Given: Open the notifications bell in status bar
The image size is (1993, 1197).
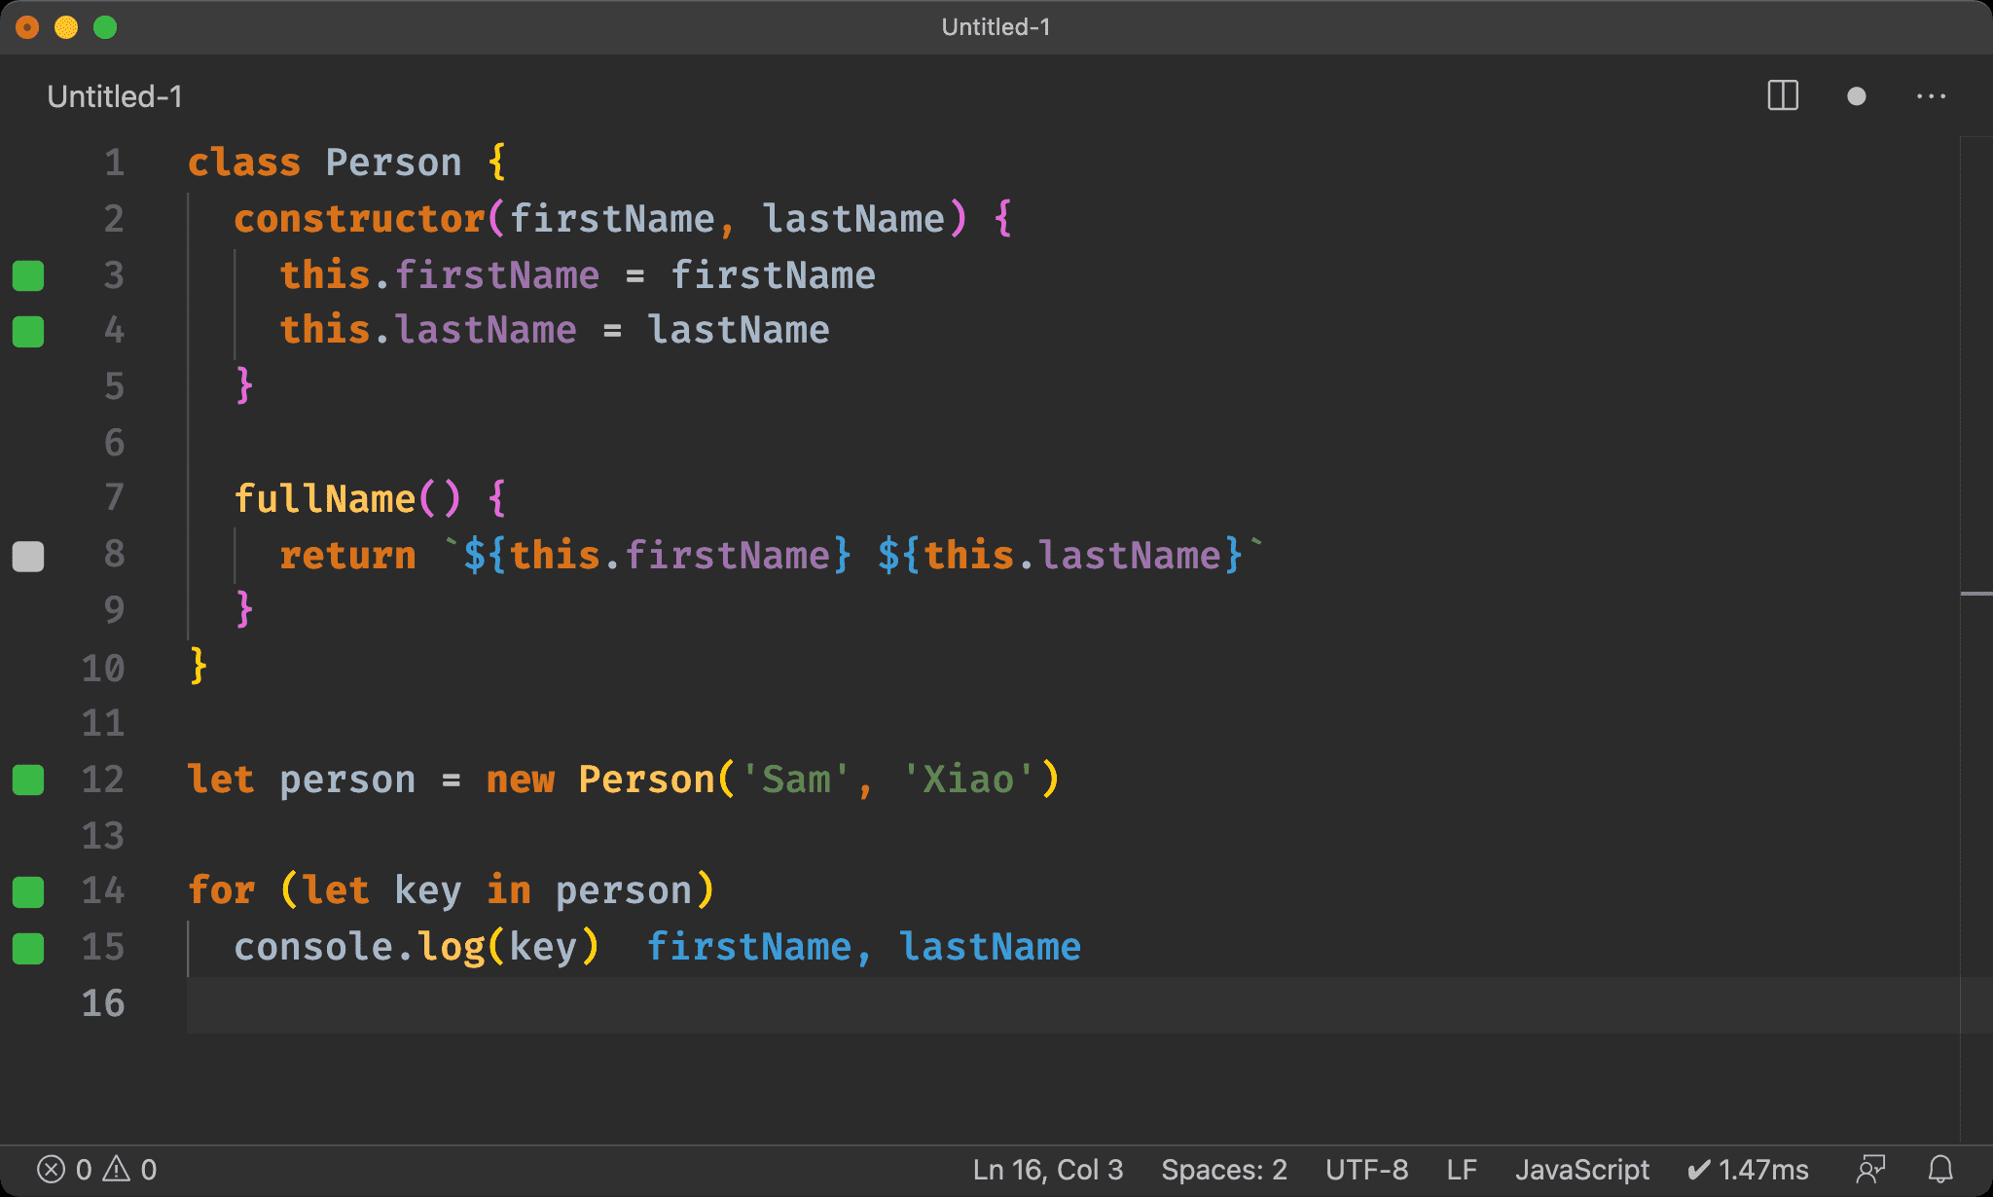Looking at the screenshot, I should pos(1940,1169).
